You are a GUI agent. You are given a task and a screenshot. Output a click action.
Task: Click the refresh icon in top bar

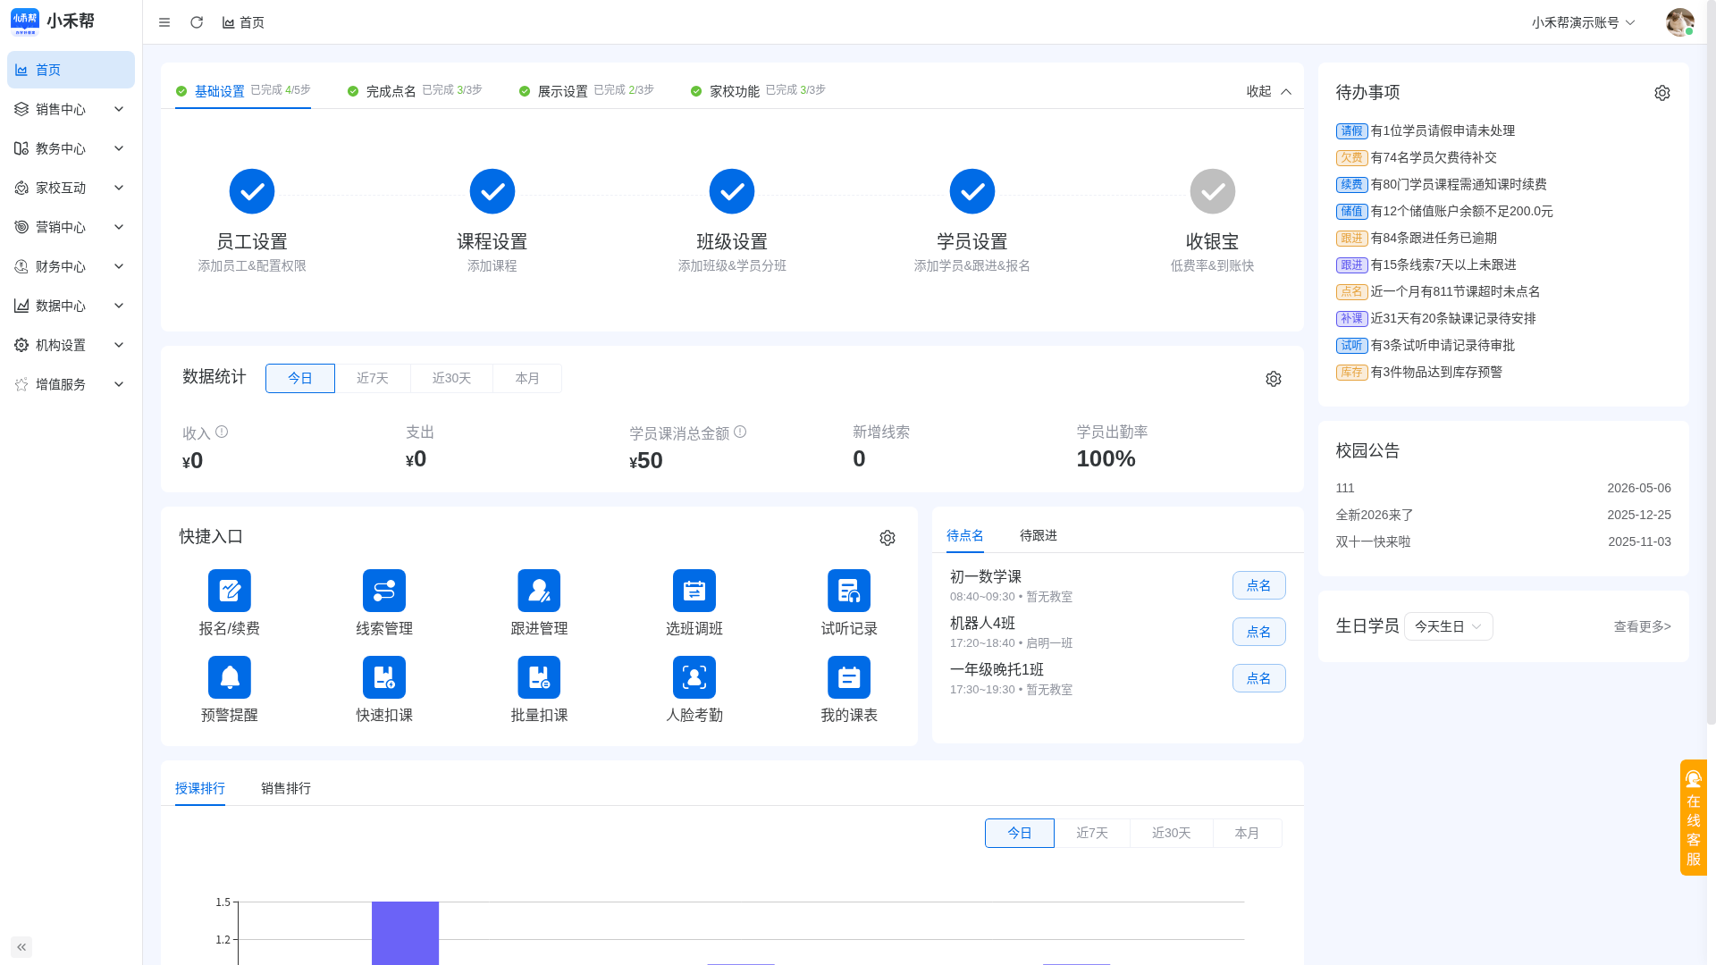197,22
